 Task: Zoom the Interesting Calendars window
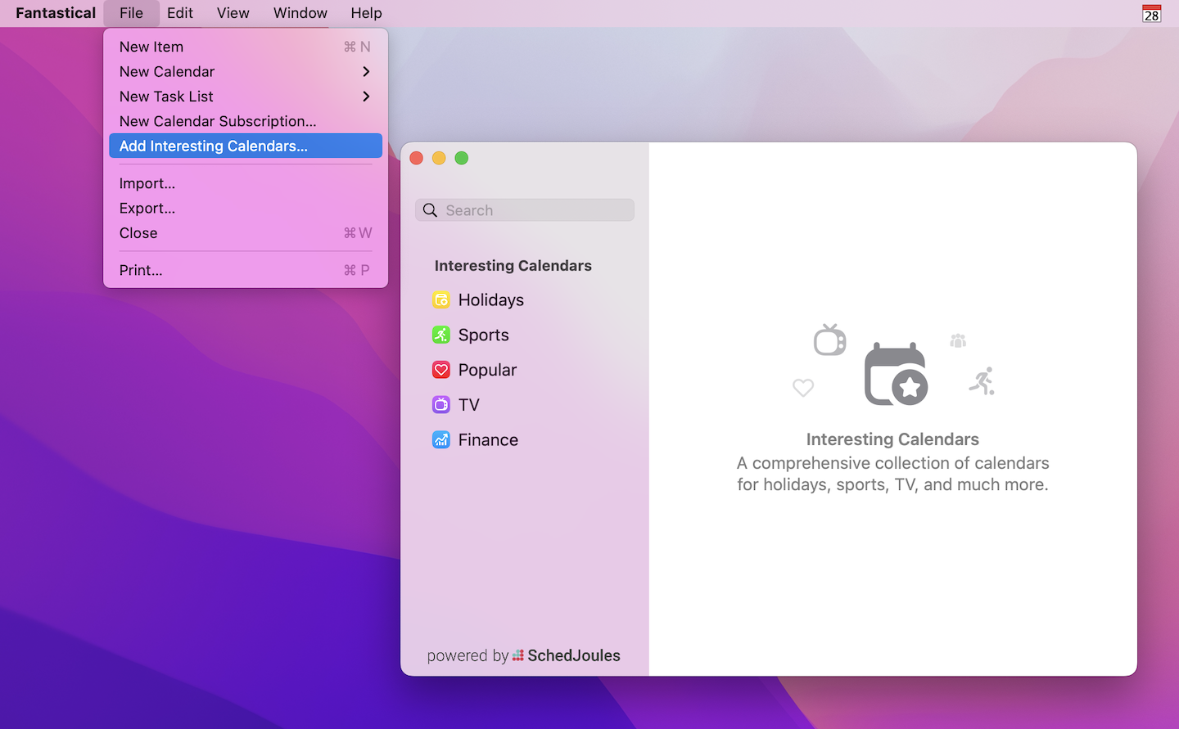tap(462, 158)
